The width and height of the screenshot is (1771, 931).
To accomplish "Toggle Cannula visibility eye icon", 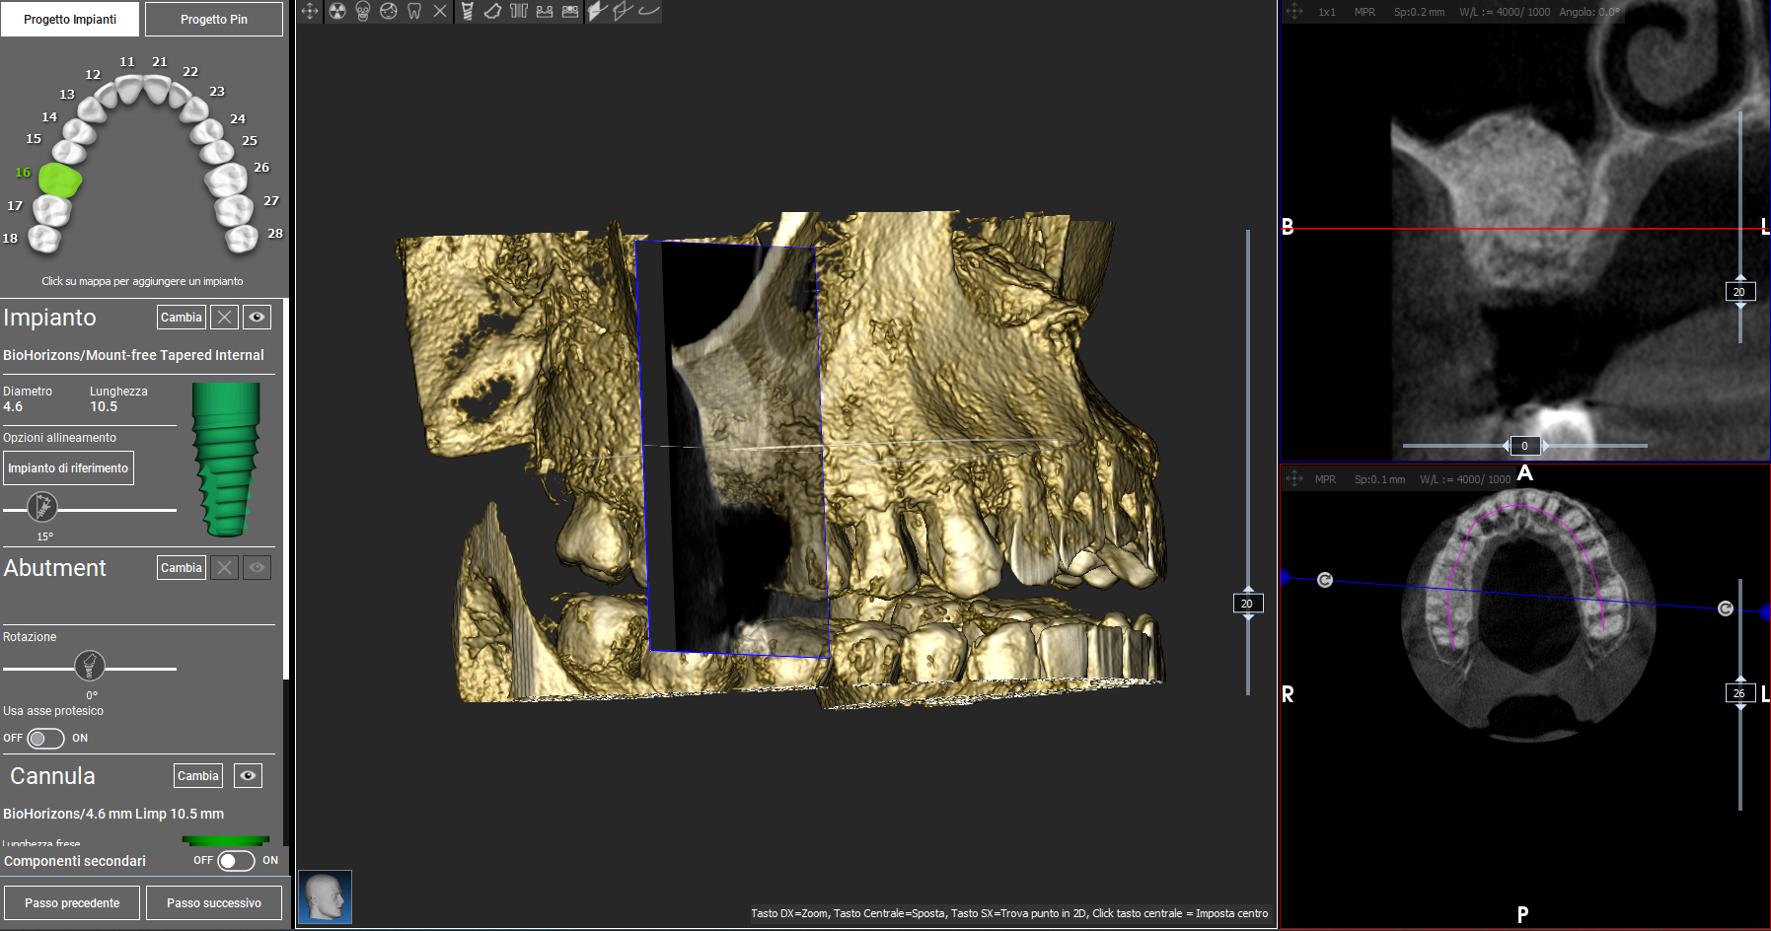I will pos(248,775).
